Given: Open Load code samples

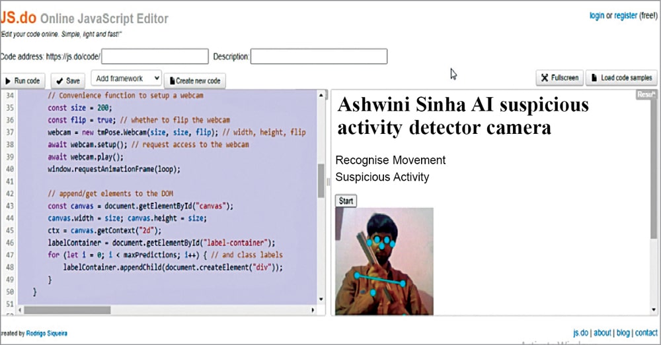Looking at the screenshot, I should click(621, 78).
